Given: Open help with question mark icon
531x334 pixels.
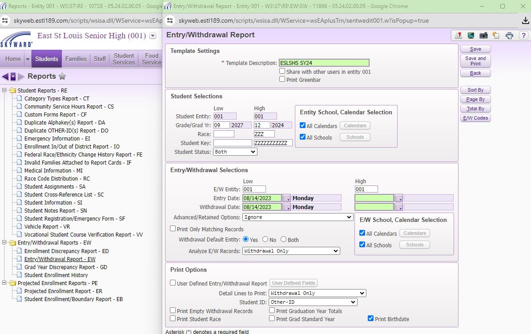Looking at the screenshot, I should (523, 36).
